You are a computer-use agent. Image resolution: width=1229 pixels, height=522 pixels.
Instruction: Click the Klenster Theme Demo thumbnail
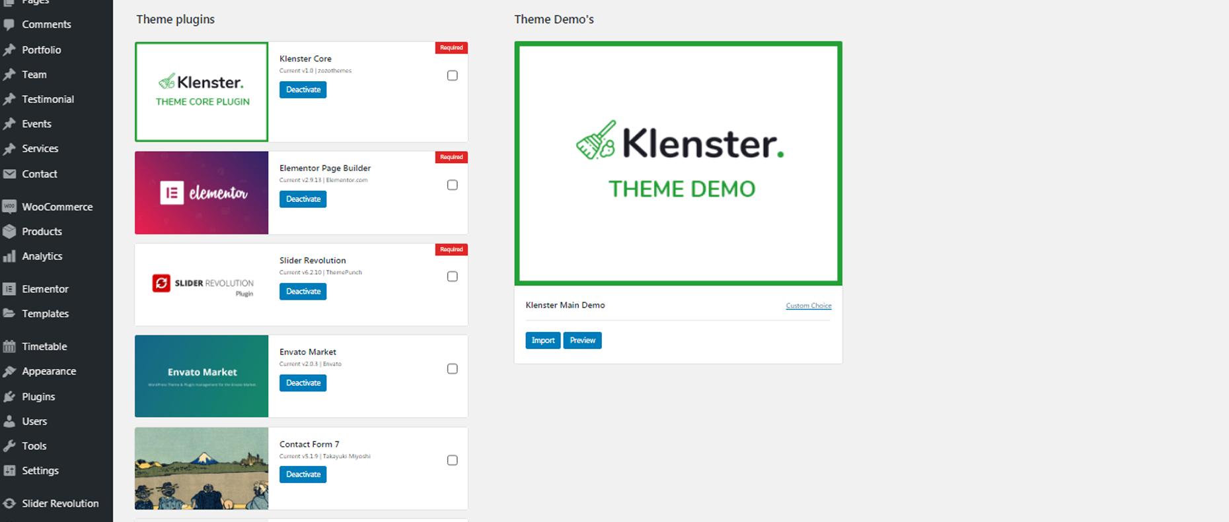pos(678,164)
